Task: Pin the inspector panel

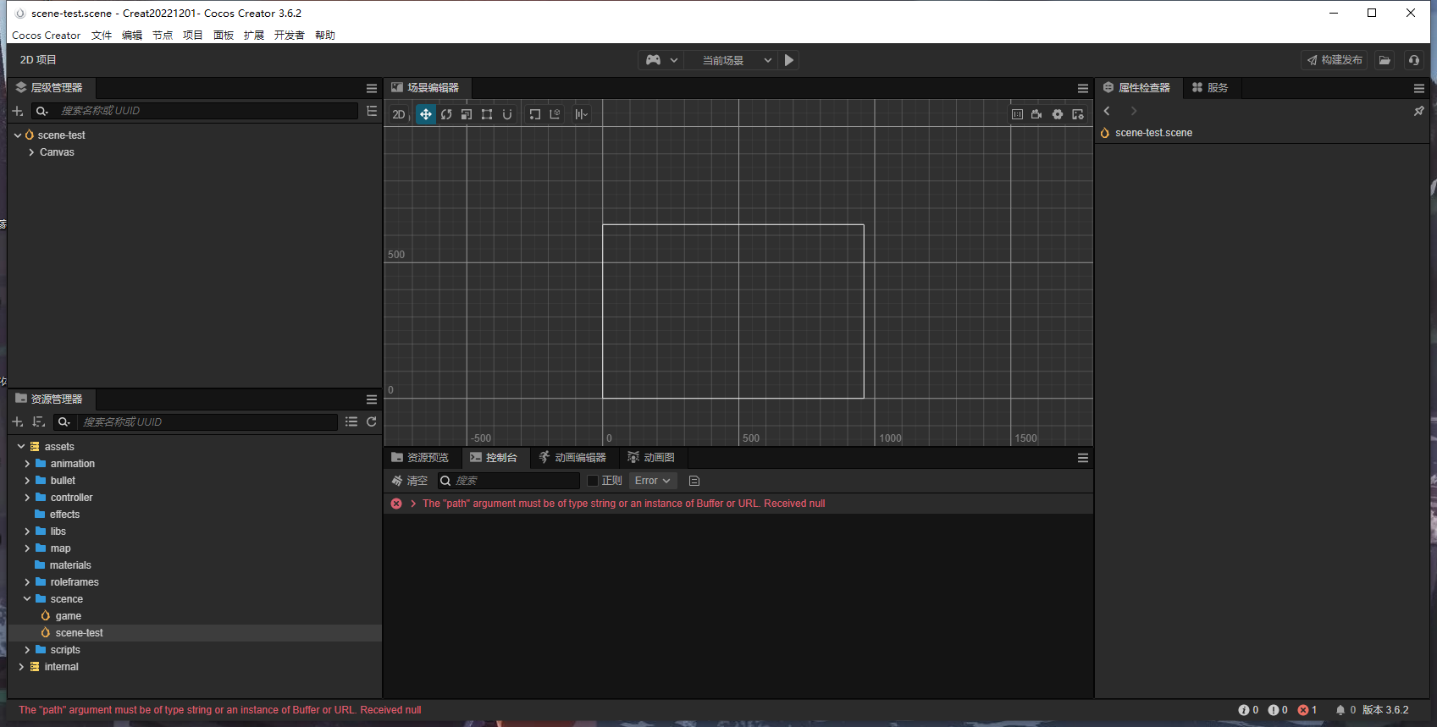Action: pos(1419,111)
